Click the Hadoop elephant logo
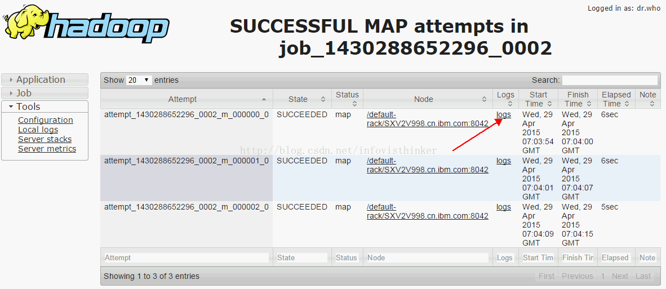The height and width of the screenshot is (289, 666). tap(86, 25)
